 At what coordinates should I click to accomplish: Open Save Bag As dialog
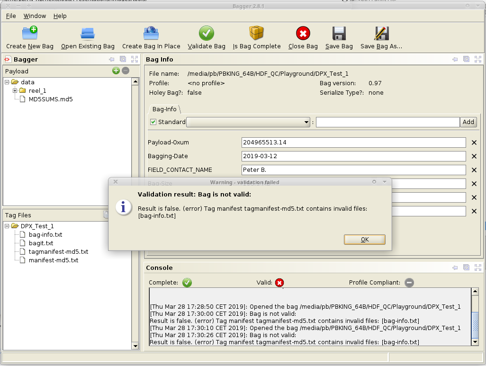[381, 33]
